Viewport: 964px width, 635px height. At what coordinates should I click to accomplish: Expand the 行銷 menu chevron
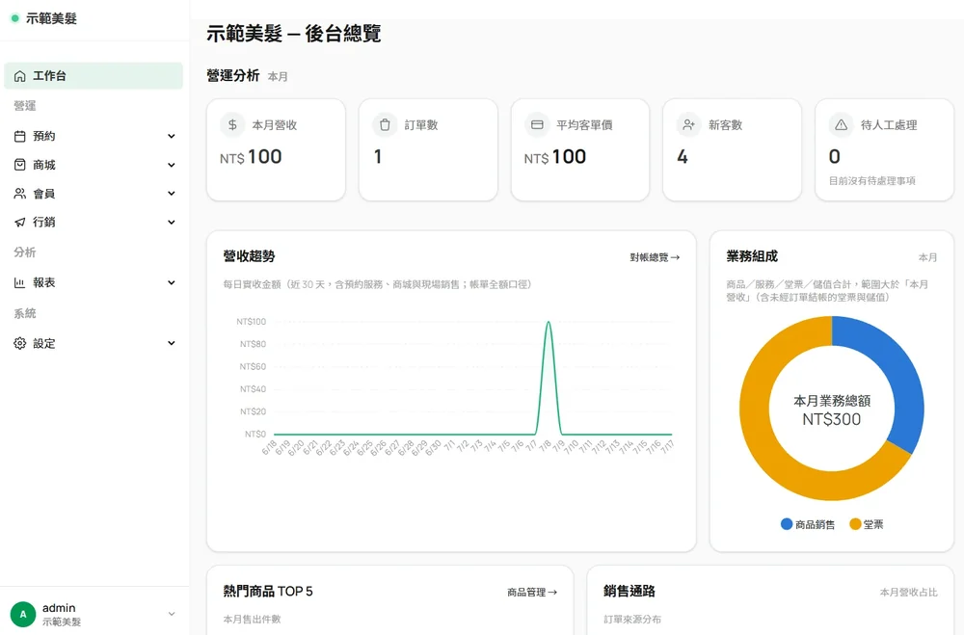[172, 222]
